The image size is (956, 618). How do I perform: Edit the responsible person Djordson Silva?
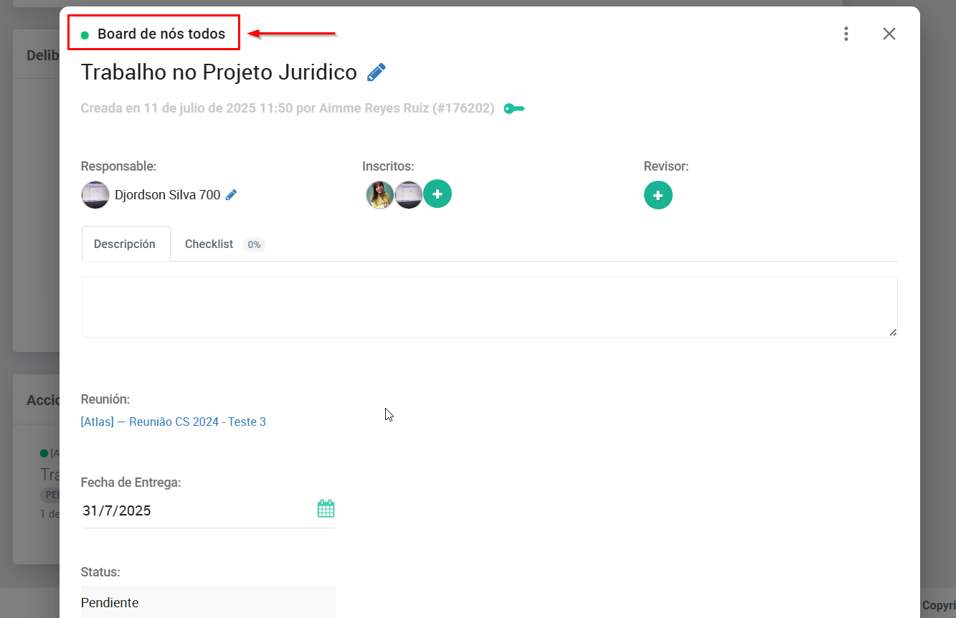tap(231, 195)
